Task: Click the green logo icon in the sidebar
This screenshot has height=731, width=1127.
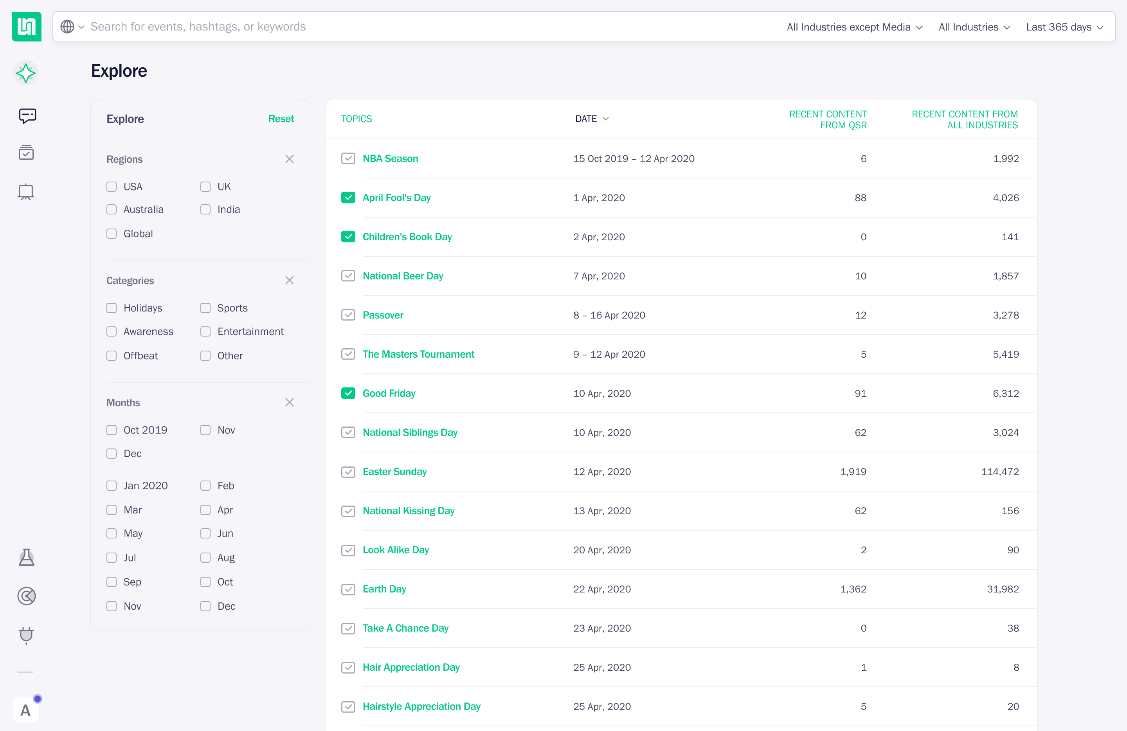Action: point(27,27)
